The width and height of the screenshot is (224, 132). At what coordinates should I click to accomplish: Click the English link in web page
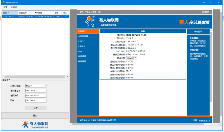coord(205,12)
